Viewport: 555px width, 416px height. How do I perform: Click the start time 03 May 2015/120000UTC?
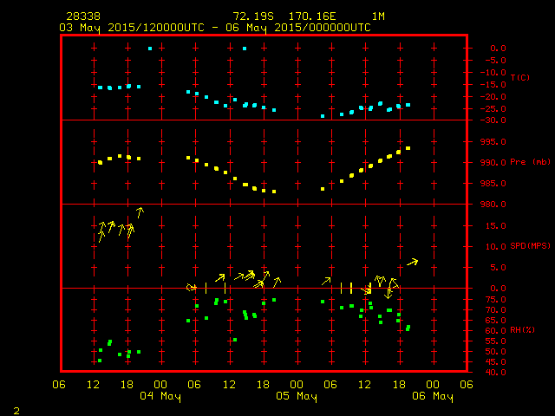coord(131,27)
